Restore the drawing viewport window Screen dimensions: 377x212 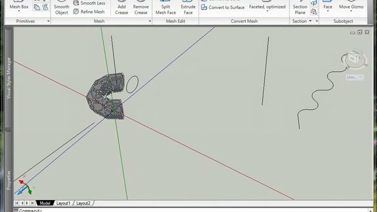[x=360, y=32]
